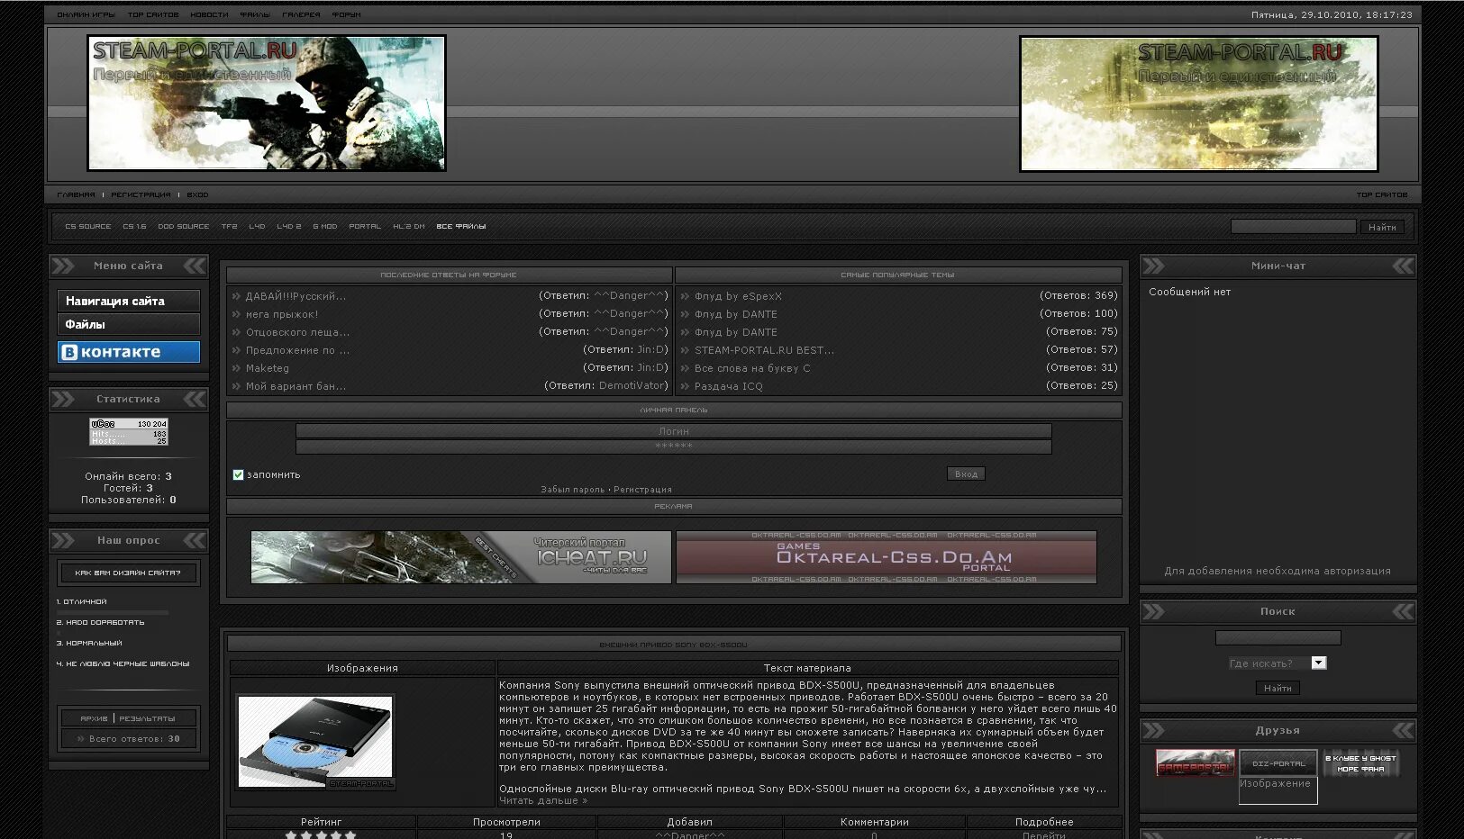This screenshot has height=839, width=1464.
Task: Choose poll answer '1. Отличной'
Action: coord(81,601)
